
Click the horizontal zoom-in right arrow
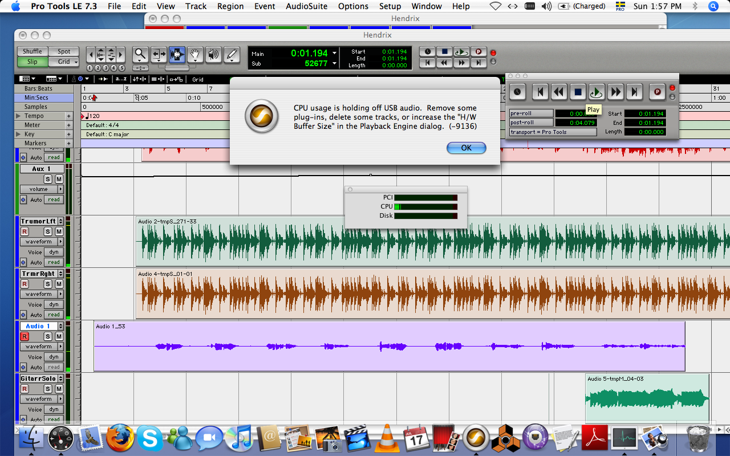coord(121,55)
